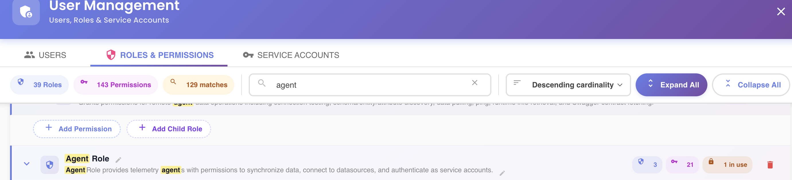Click the 39 Roles chip
792x180 pixels.
point(40,85)
